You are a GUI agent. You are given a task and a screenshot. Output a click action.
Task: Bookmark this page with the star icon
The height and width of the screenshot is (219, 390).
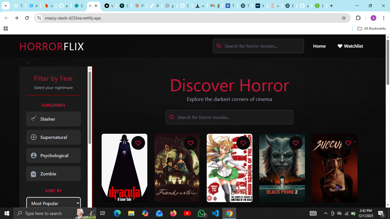click(x=344, y=18)
